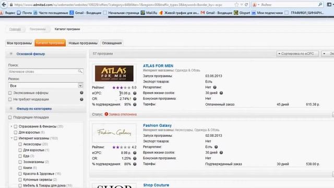Open Живой график bookmark

coord(179,13)
